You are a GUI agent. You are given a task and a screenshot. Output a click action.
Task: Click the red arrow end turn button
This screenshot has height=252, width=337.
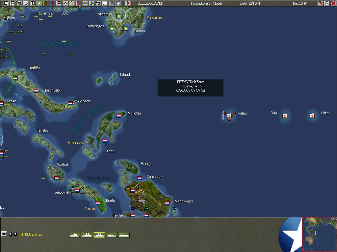click(128, 3)
